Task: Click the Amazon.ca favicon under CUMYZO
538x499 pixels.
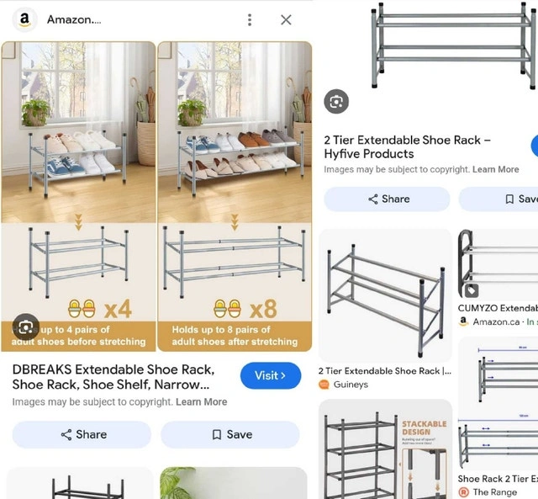Action: pyautogui.click(x=463, y=321)
